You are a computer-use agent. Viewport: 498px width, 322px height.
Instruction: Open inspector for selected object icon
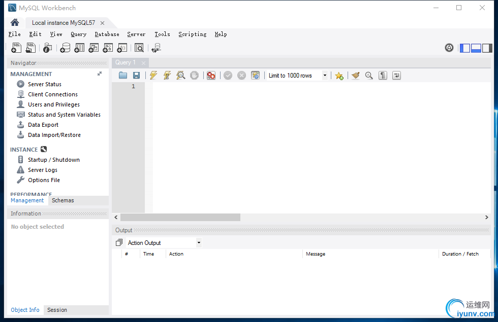click(48, 48)
